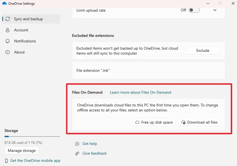Open the Sync and backup section
Screen dimensions: 237x166
[x=31, y=19]
